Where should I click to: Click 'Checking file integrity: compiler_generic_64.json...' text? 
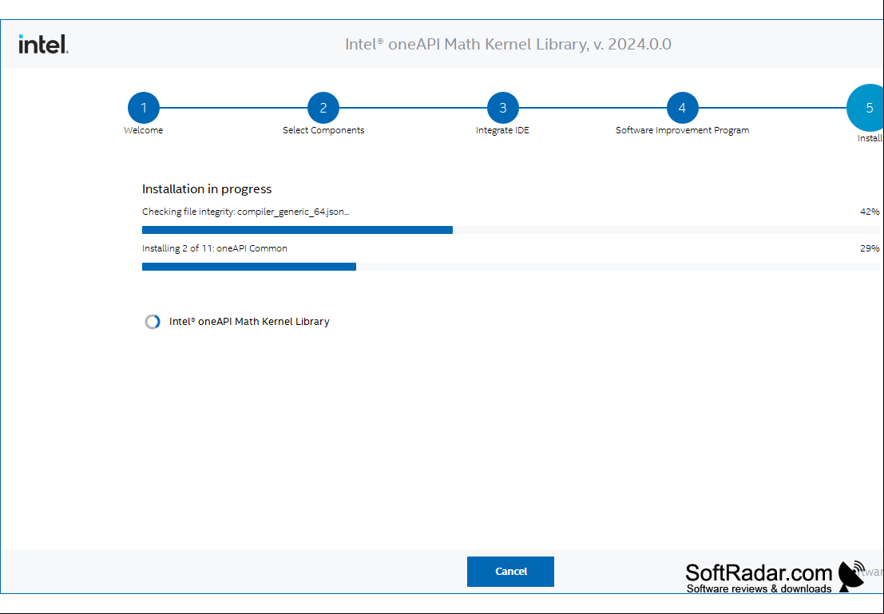[246, 212]
